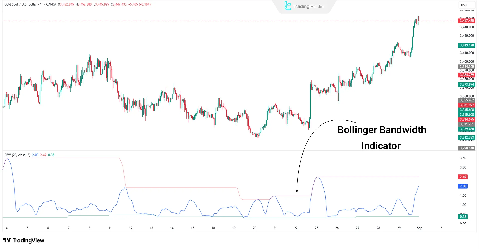Click the TradingView logo icon
This screenshot has width=479, height=249.
pyautogui.click(x=7, y=240)
